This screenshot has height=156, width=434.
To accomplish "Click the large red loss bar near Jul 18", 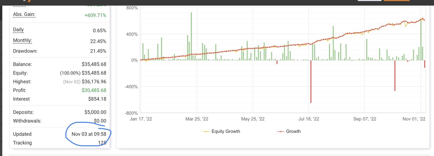I will click(311, 81).
